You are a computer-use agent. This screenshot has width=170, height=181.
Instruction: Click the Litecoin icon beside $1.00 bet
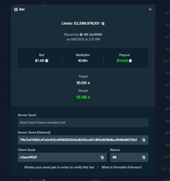[x=47, y=61]
